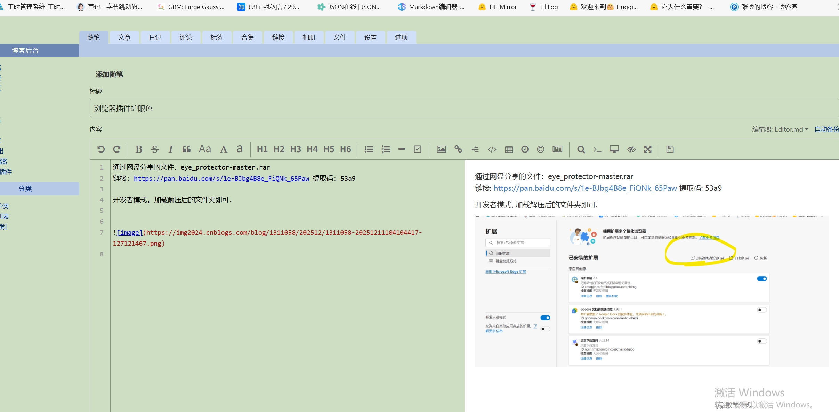The width and height of the screenshot is (839, 412).
Task: Save post using floppy disk icon
Action: click(x=670, y=149)
